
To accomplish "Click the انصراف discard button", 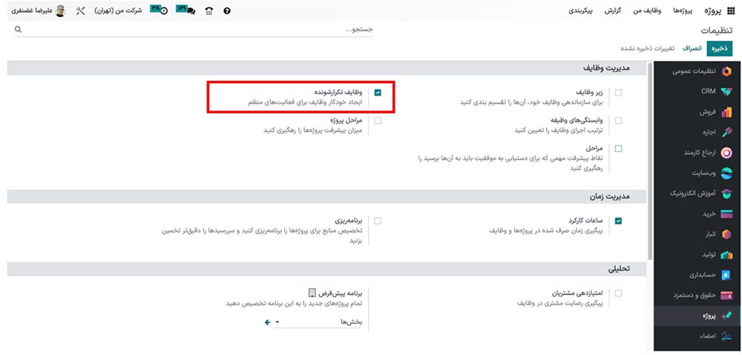I will 692,48.
